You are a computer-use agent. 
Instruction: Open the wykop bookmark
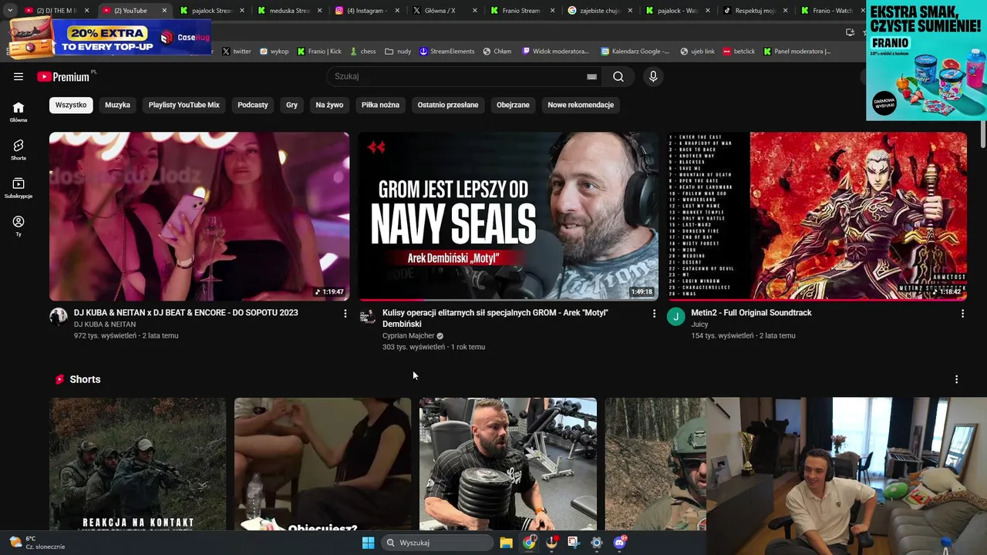click(275, 51)
